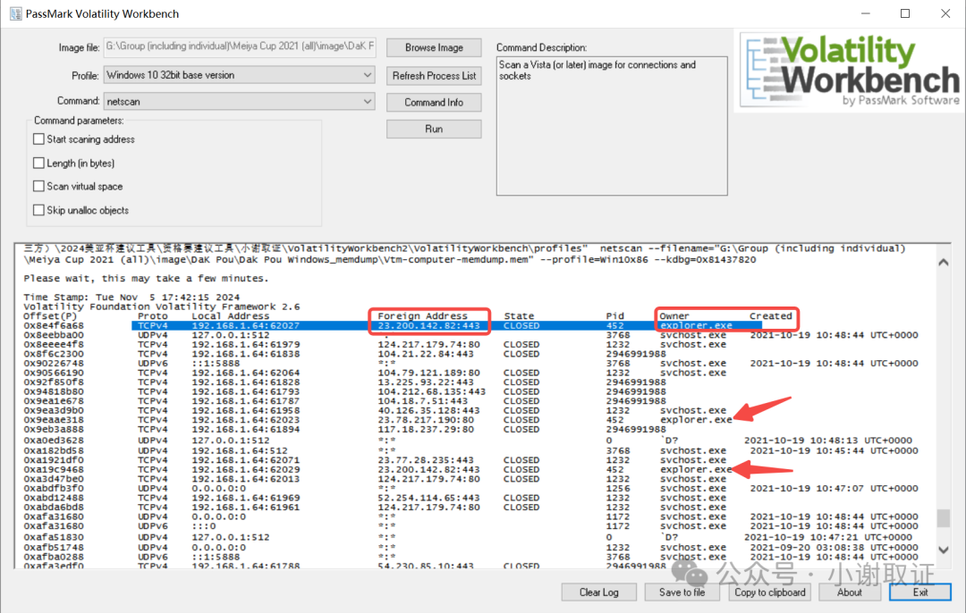This screenshot has height=613, width=966.
Task: Tick the Length (in bytes) checkbox
Action: [x=38, y=164]
